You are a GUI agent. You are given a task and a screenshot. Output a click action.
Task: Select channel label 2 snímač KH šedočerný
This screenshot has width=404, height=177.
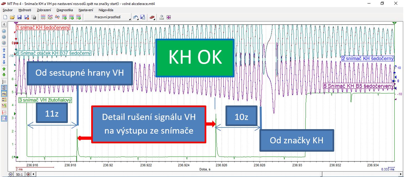click(x=368, y=58)
